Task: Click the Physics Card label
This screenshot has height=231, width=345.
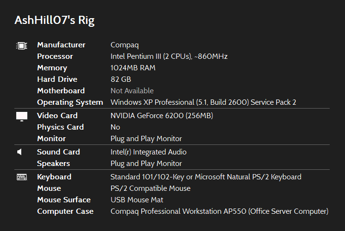Action: point(60,127)
